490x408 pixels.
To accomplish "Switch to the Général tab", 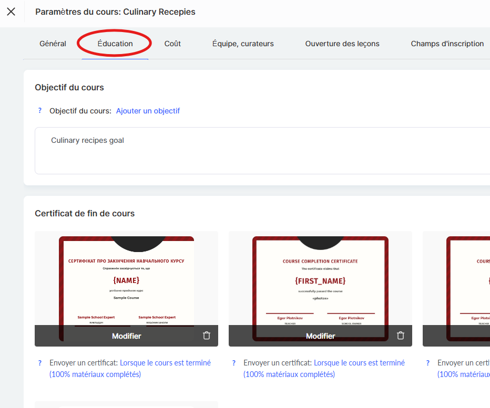I will (53, 44).
